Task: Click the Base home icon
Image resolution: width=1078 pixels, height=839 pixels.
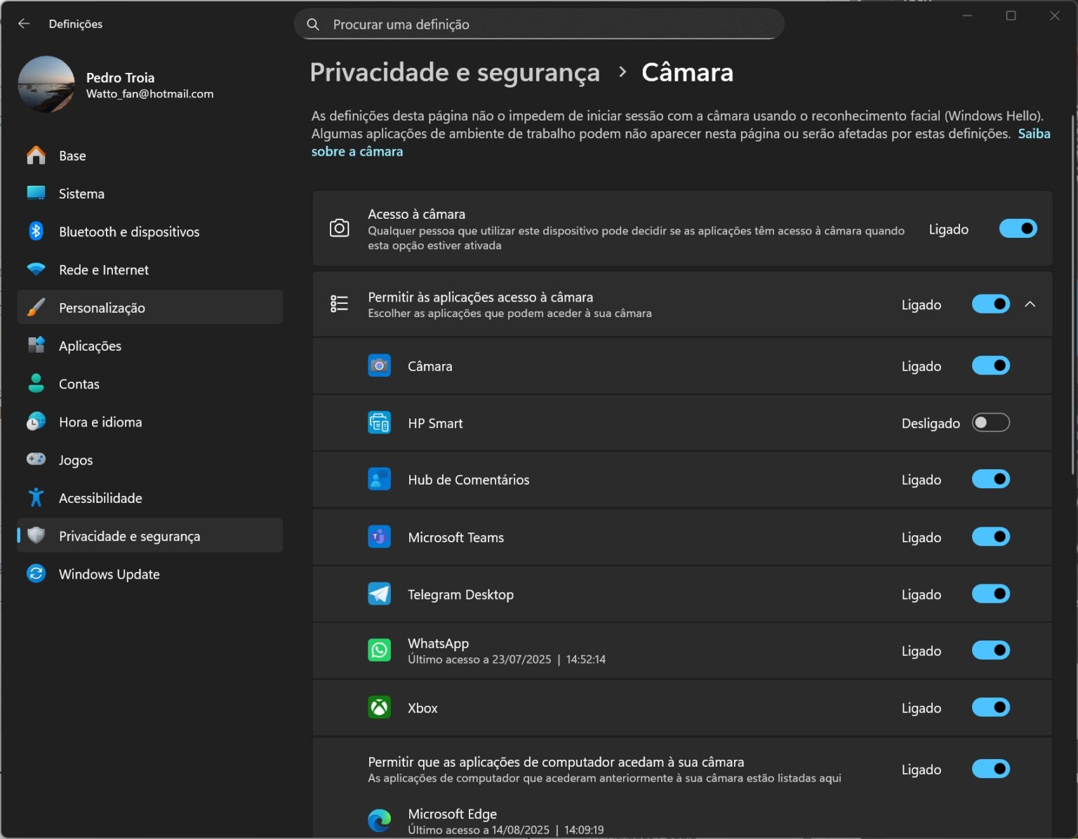Action: [x=36, y=155]
